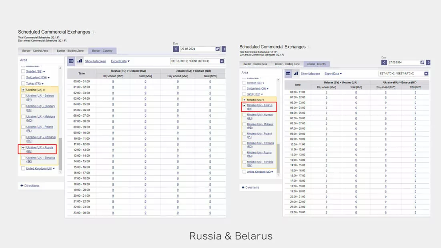The height and width of the screenshot is (248, 441).
Task: Open Ukraine (UA) - Slovakia link in right panel
Action: coord(260,164)
